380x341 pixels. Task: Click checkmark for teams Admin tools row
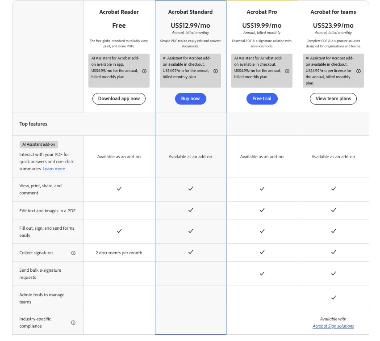(334, 298)
